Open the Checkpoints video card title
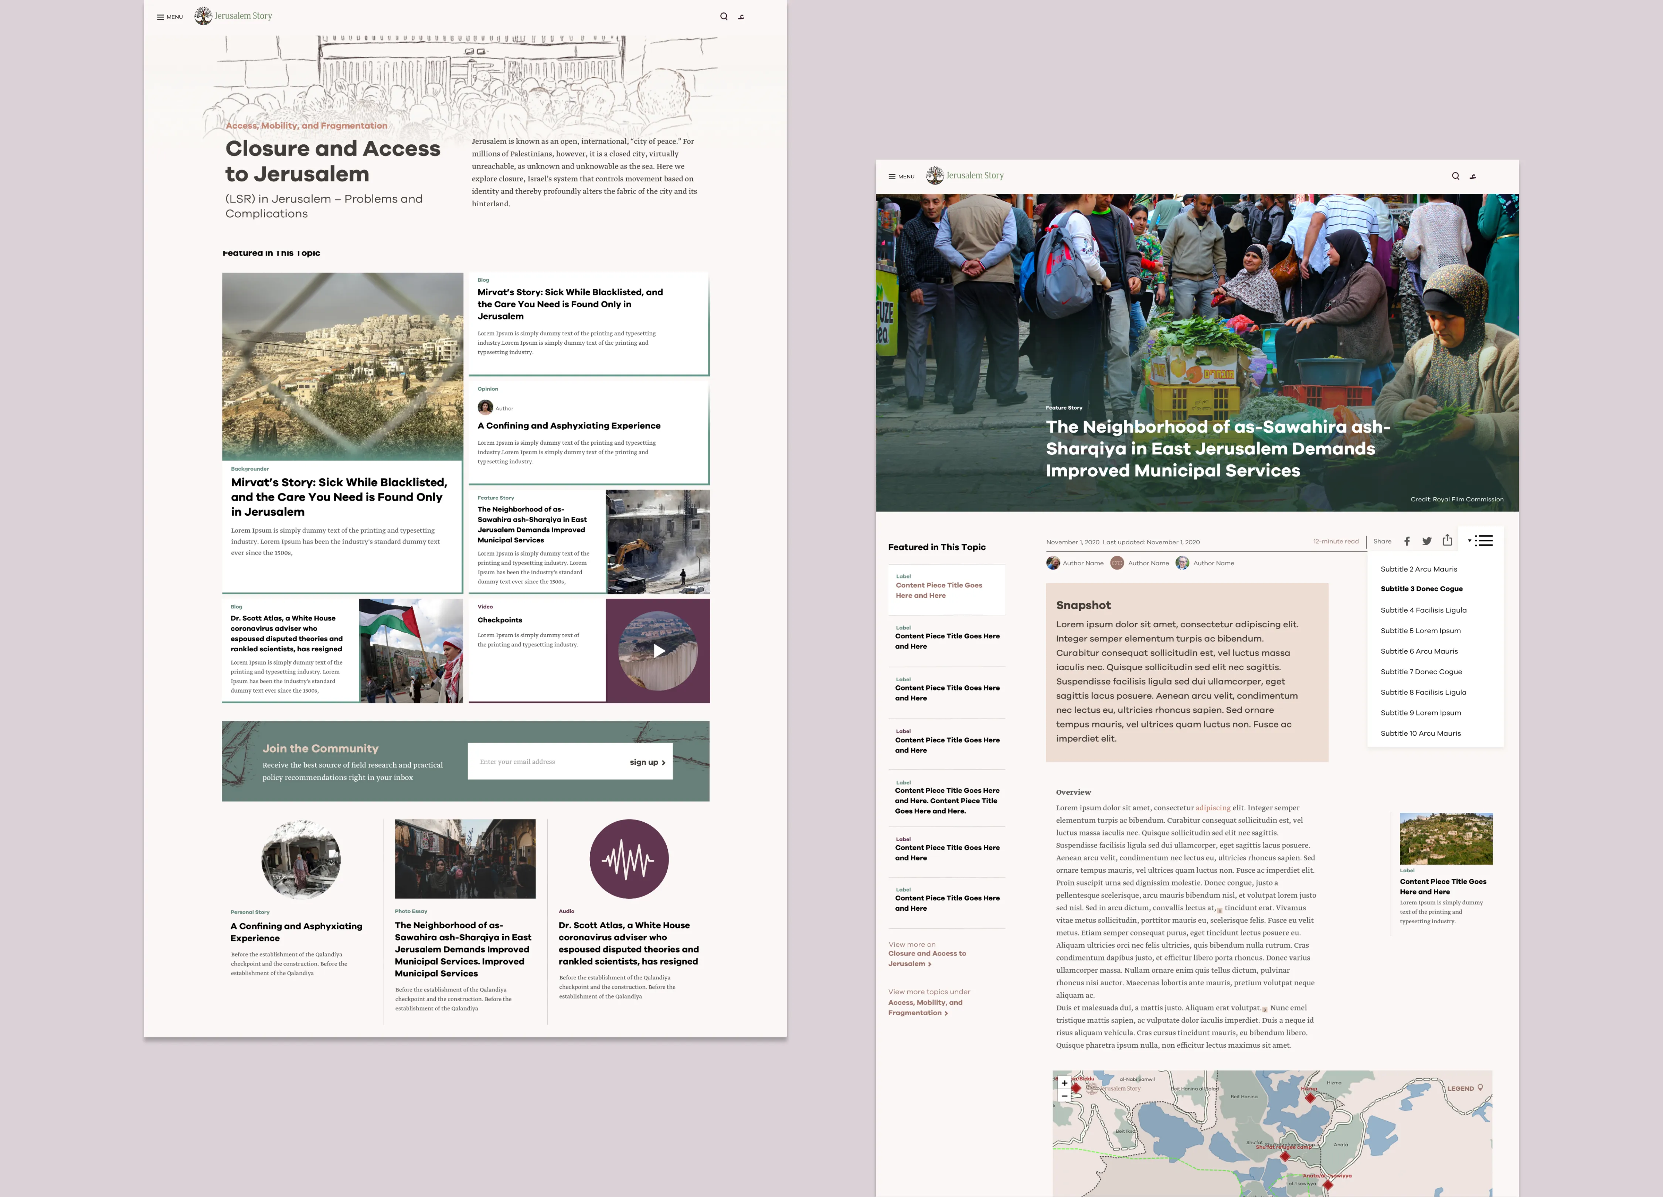 (500, 620)
